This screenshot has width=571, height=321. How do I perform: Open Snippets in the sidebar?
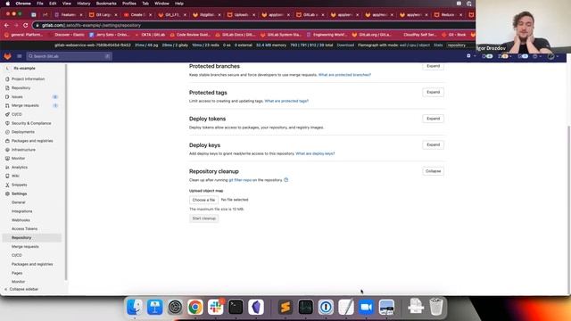tap(19, 185)
